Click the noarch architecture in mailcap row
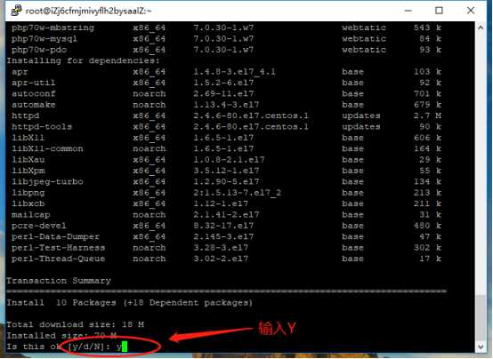 point(149,215)
